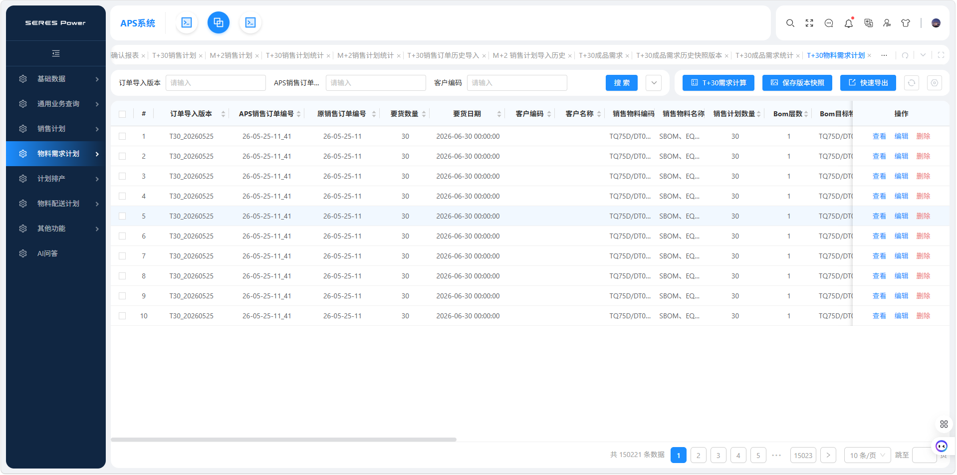The width and height of the screenshot is (957, 475).
Task: Focus the 订单导入版本 input field
Action: tap(216, 83)
